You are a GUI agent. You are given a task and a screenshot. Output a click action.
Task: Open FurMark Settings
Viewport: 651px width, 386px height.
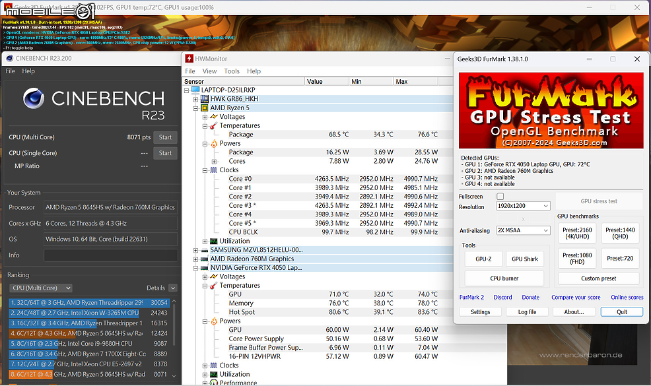pos(481,311)
